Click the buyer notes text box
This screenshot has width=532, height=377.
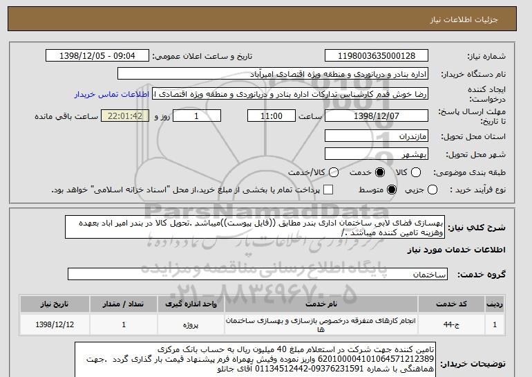coord(255,360)
